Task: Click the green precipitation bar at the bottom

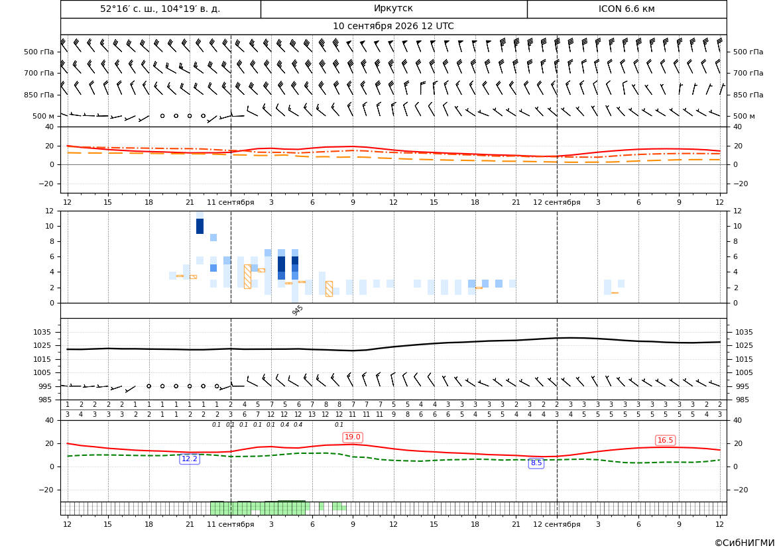Action: click(257, 508)
